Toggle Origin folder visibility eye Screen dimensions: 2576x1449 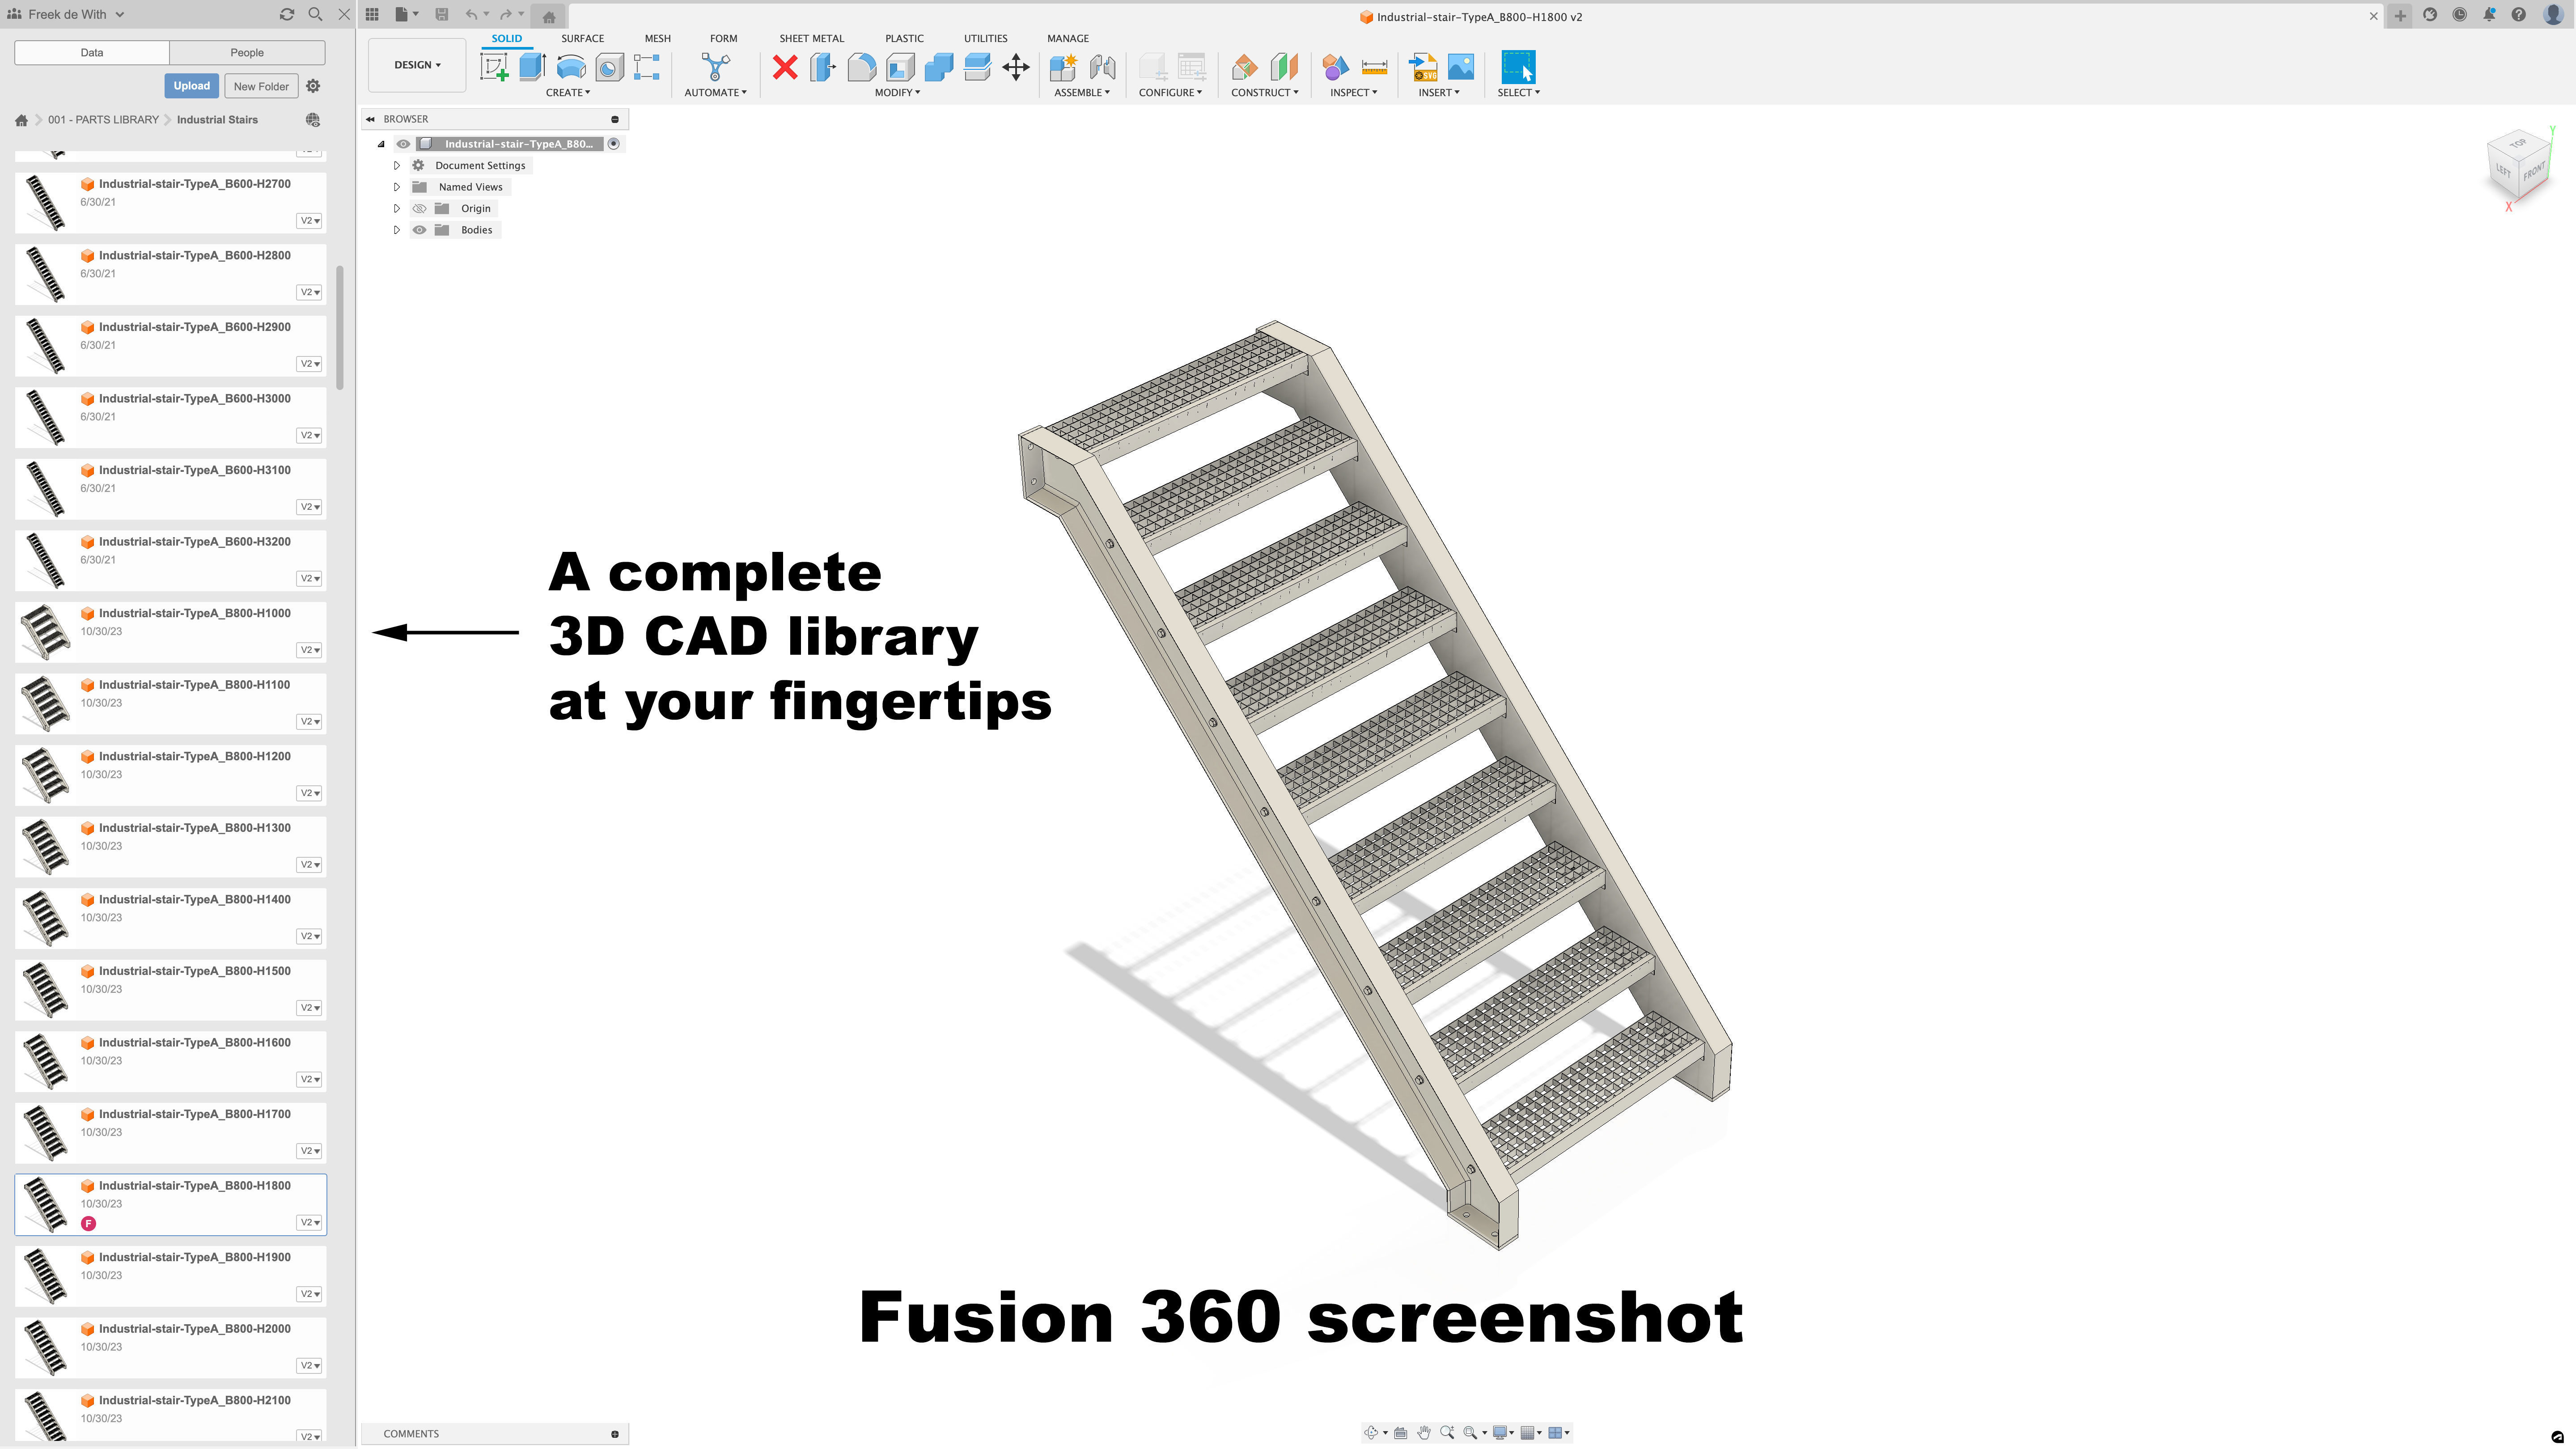pyautogui.click(x=420, y=208)
